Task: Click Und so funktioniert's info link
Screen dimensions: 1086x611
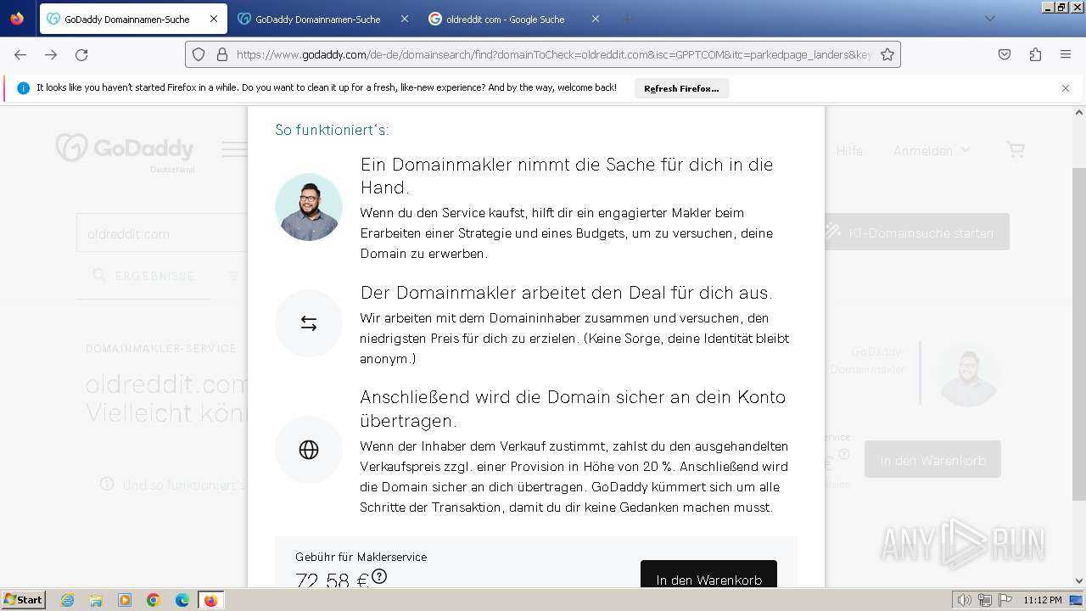Action: (172, 485)
